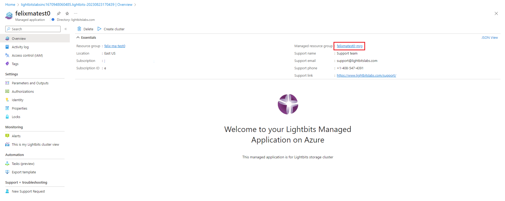This screenshot has height=201, width=505.
Task: Open Overview menu item
Action: tap(35, 38)
